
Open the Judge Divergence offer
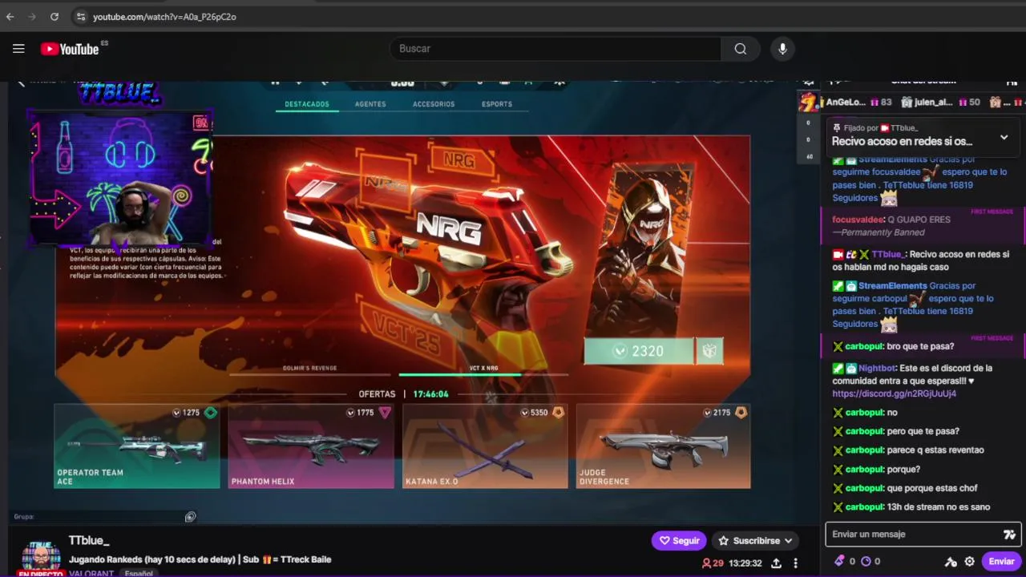pos(664,446)
